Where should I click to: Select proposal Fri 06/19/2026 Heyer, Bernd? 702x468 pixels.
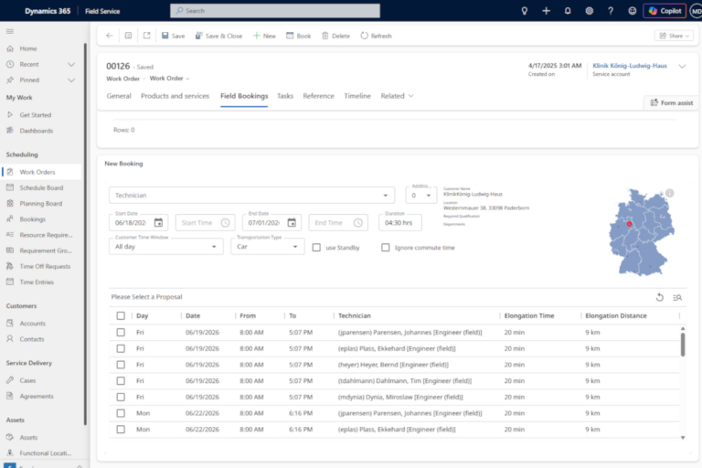(121, 365)
